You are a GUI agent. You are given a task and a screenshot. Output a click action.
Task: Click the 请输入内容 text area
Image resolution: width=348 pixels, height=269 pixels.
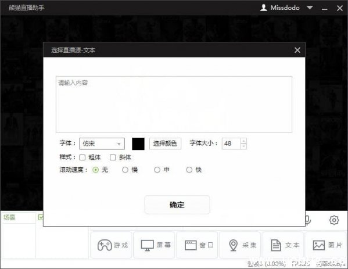[174, 105]
